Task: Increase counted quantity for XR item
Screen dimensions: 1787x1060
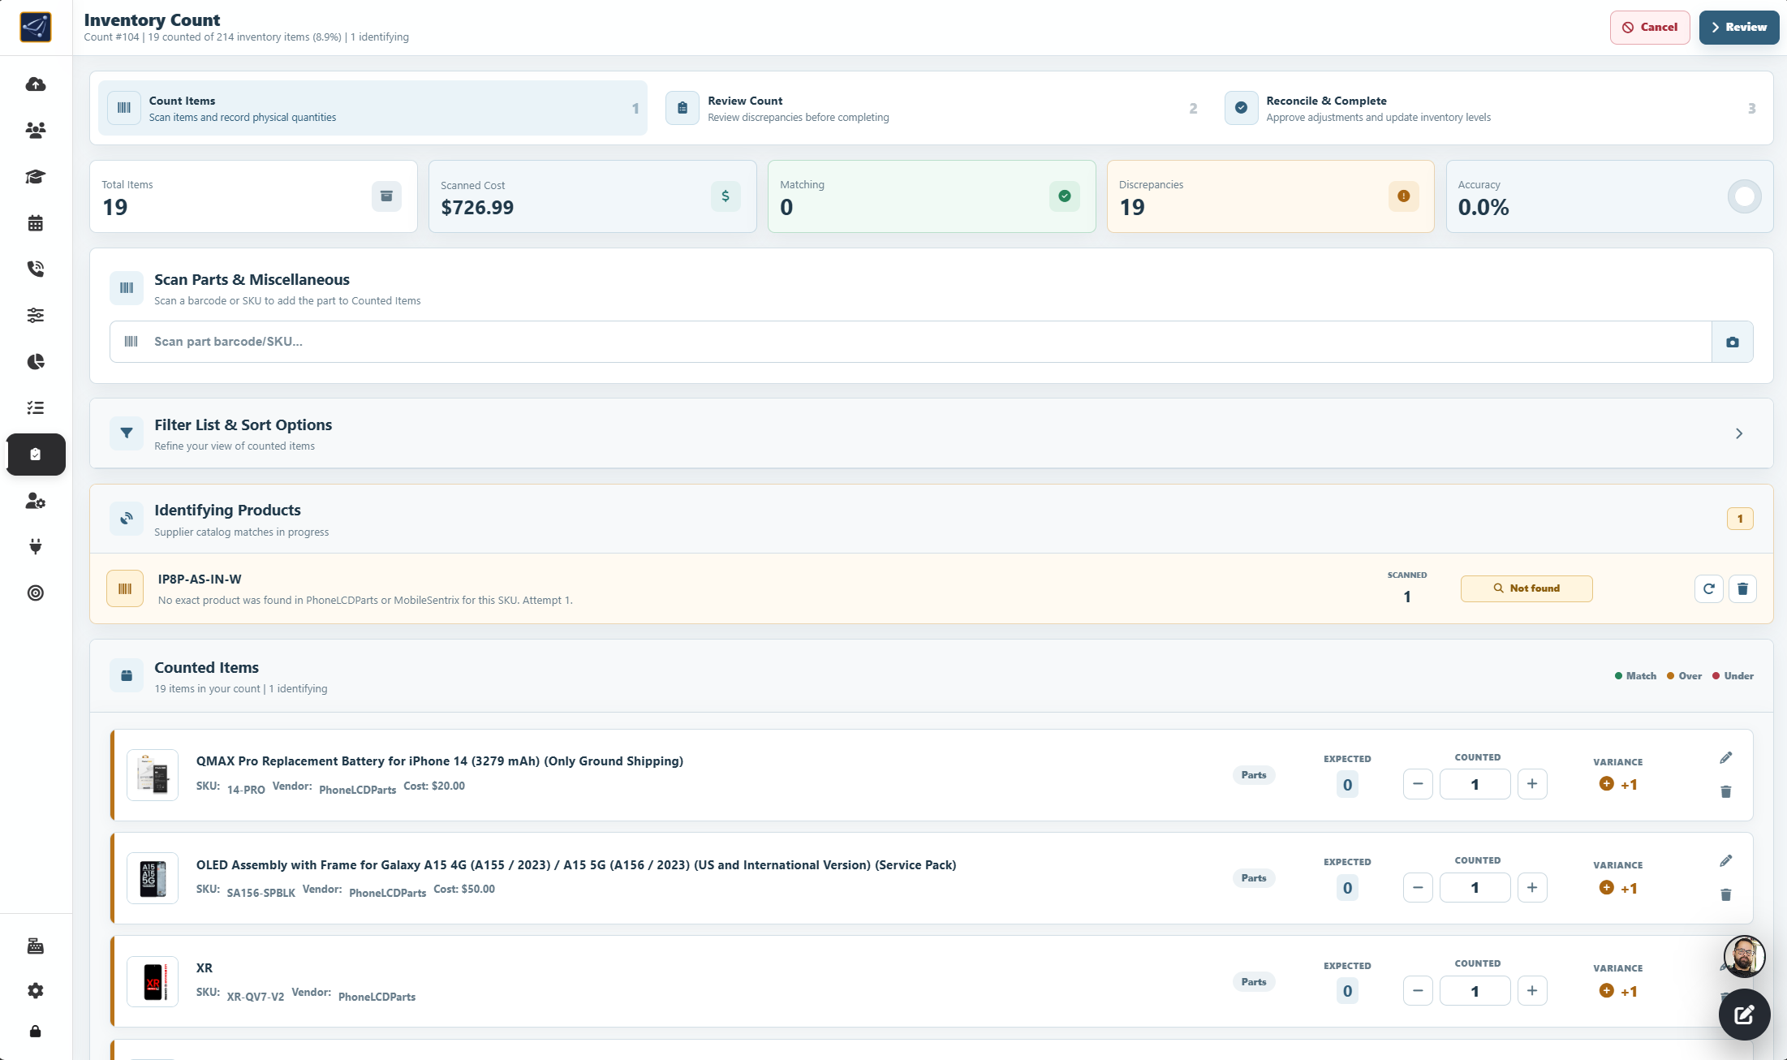Action: 1532,990
